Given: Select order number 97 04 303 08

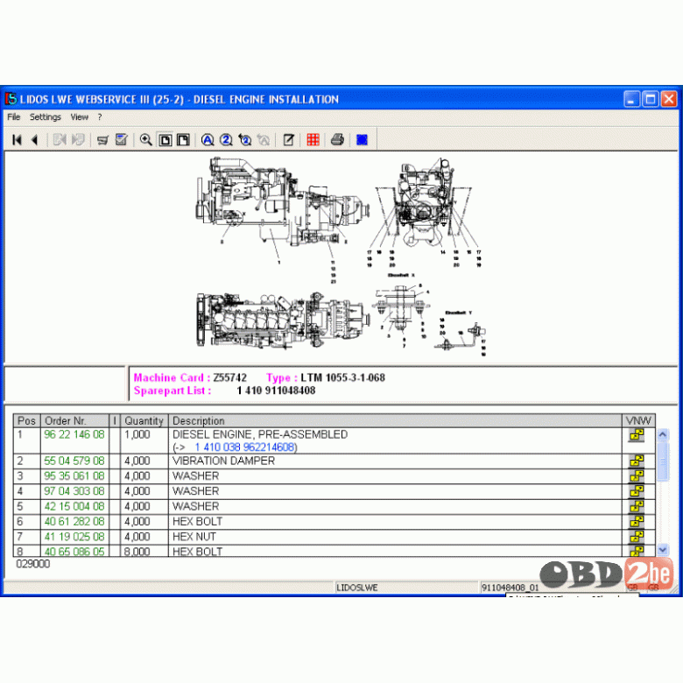Looking at the screenshot, I should [74, 491].
